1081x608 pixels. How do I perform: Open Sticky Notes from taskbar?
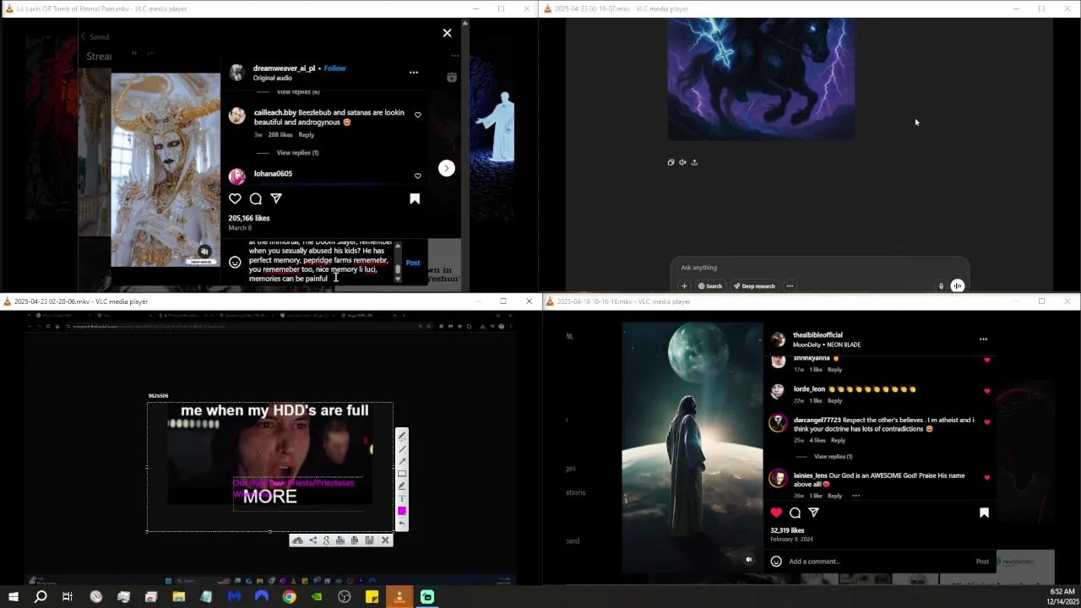(x=372, y=597)
